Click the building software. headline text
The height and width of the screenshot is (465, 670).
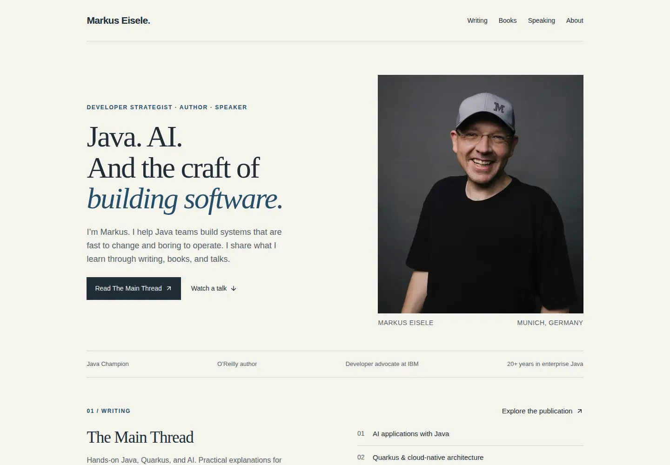click(185, 199)
